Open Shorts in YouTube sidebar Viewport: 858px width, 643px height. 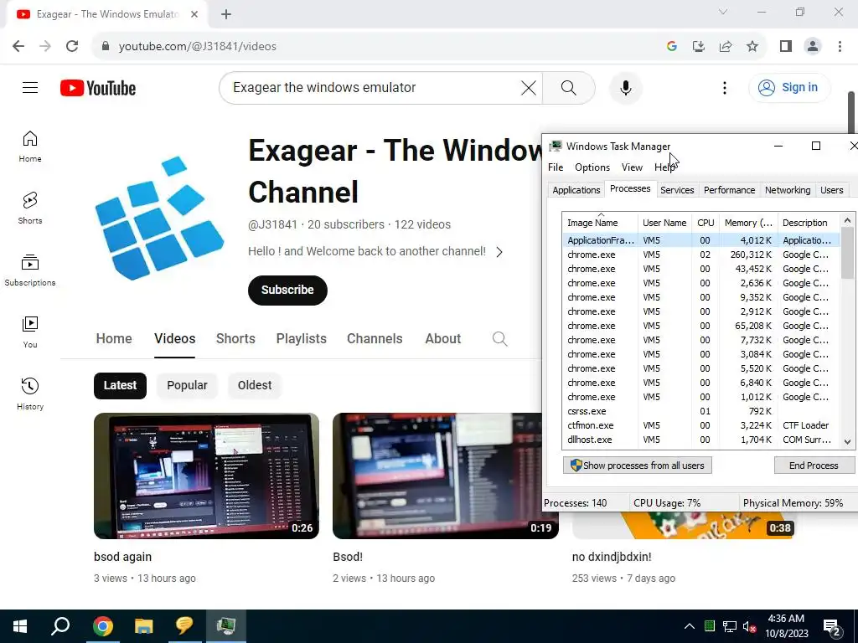pos(30,208)
